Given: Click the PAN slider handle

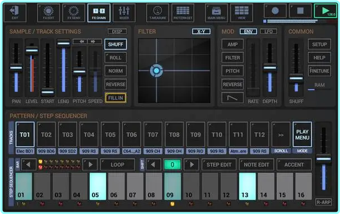Looking at the screenshot, I should coord(16,68).
